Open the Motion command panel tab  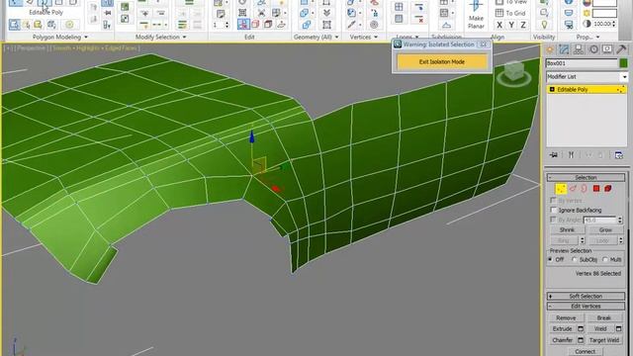pyautogui.click(x=593, y=49)
